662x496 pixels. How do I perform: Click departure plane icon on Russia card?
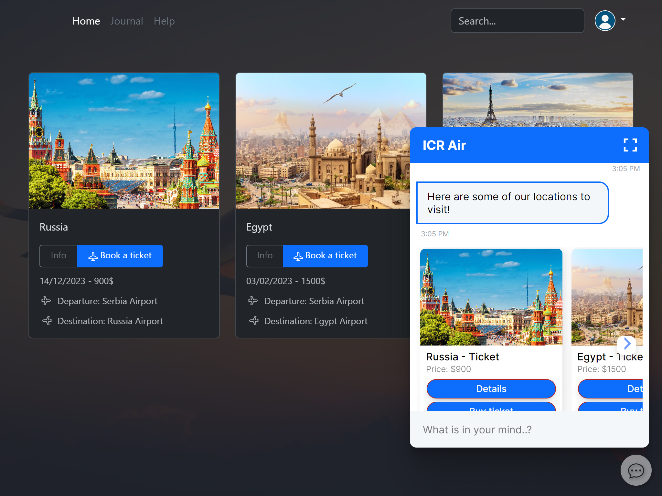coord(46,301)
